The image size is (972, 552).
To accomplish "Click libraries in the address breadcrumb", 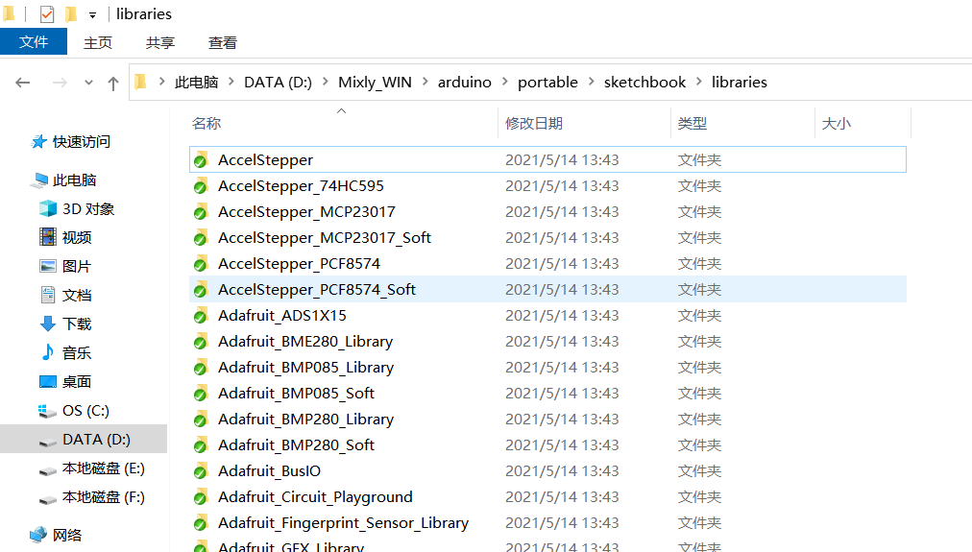I will [739, 83].
